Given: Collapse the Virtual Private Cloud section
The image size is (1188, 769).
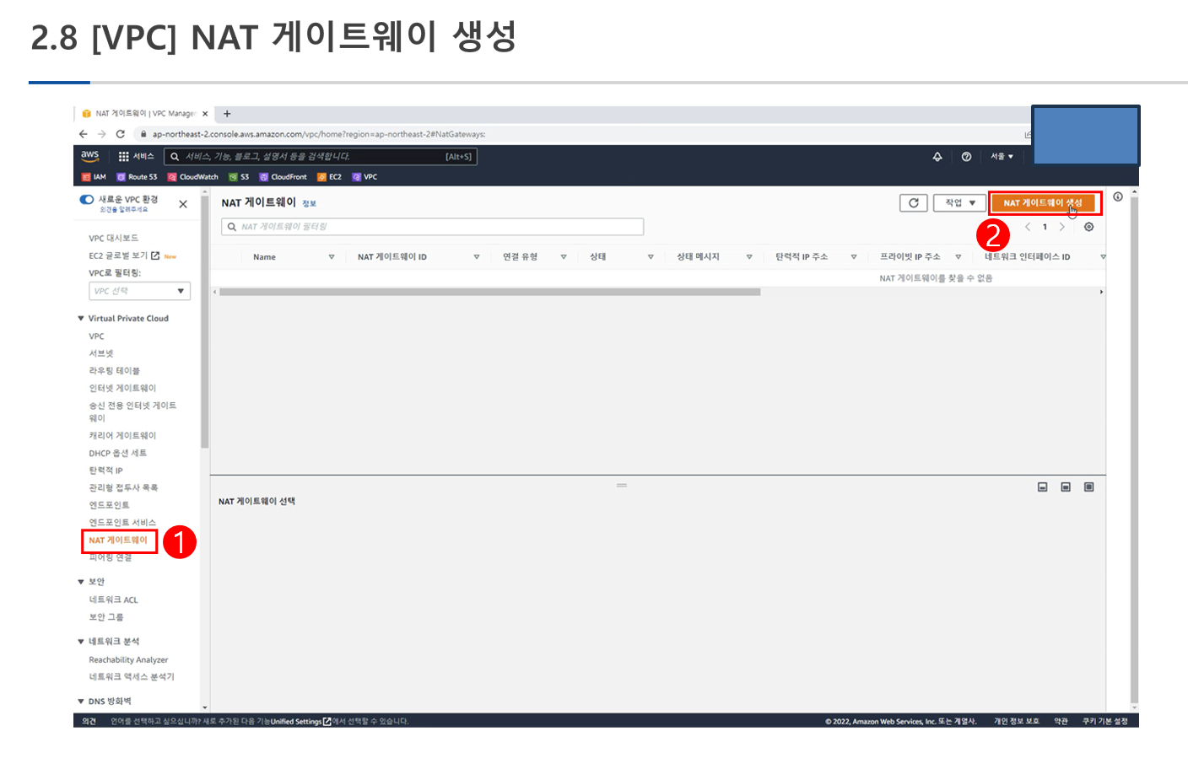Looking at the screenshot, I should [81, 319].
